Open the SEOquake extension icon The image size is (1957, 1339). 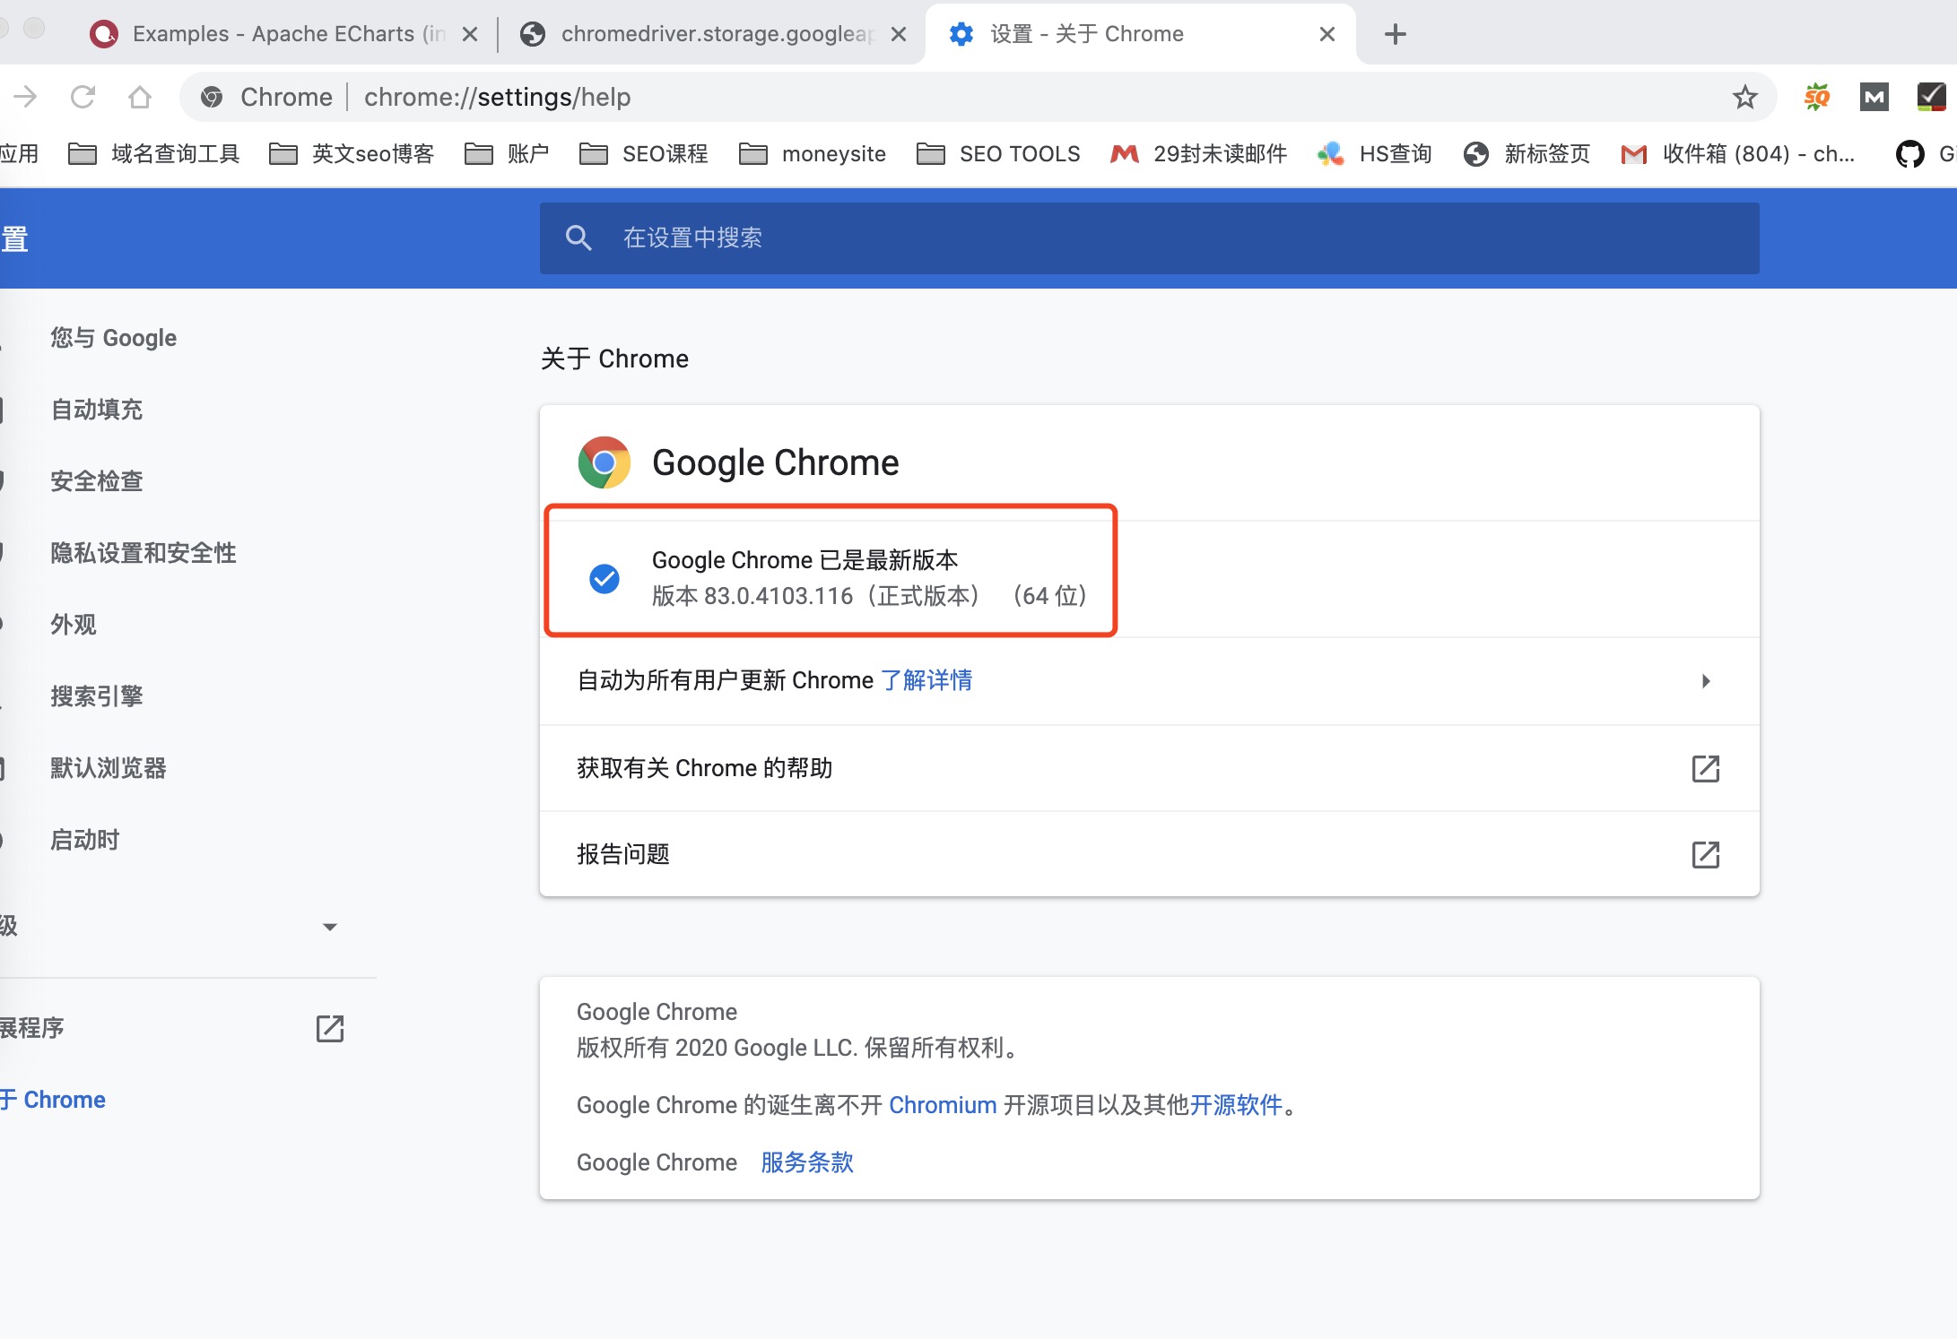click(x=1817, y=97)
